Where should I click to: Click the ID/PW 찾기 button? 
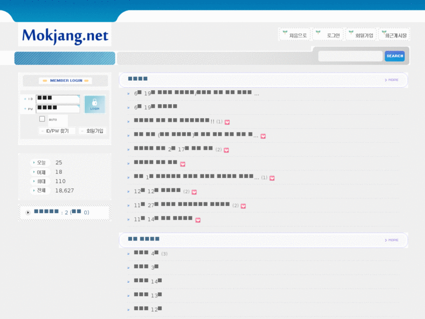coord(57,131)
